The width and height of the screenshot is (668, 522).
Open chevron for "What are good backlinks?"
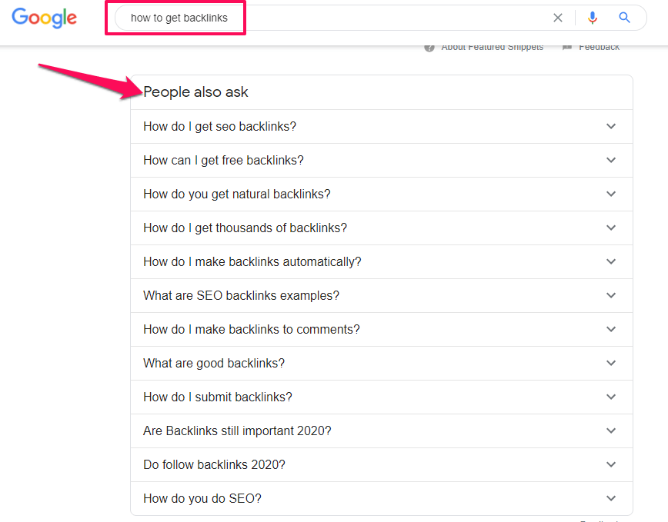coord(611,364)
